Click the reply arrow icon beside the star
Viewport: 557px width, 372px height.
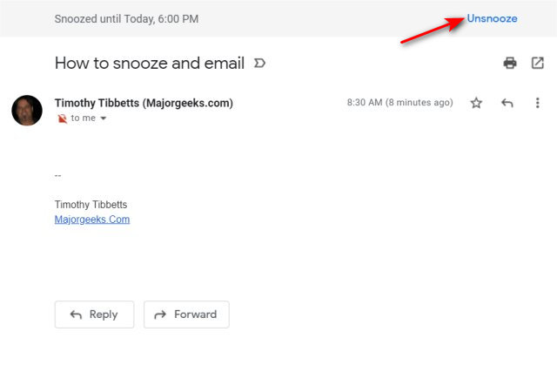507,103
